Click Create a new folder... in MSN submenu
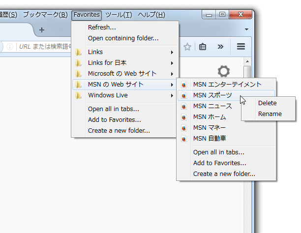Viewport: 301px width, 233px height. 226,174
